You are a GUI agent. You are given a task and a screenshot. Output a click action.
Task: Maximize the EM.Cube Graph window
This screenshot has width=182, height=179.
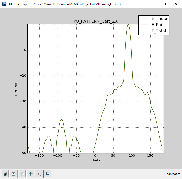point(164,4)
